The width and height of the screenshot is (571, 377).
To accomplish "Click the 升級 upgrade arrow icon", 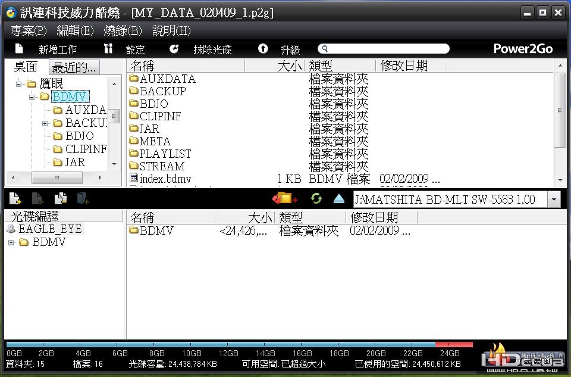I will pos(263,48).
